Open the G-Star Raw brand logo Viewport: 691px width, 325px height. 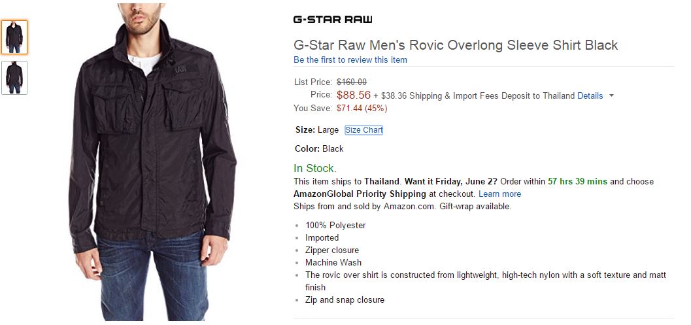click(333, 19)
